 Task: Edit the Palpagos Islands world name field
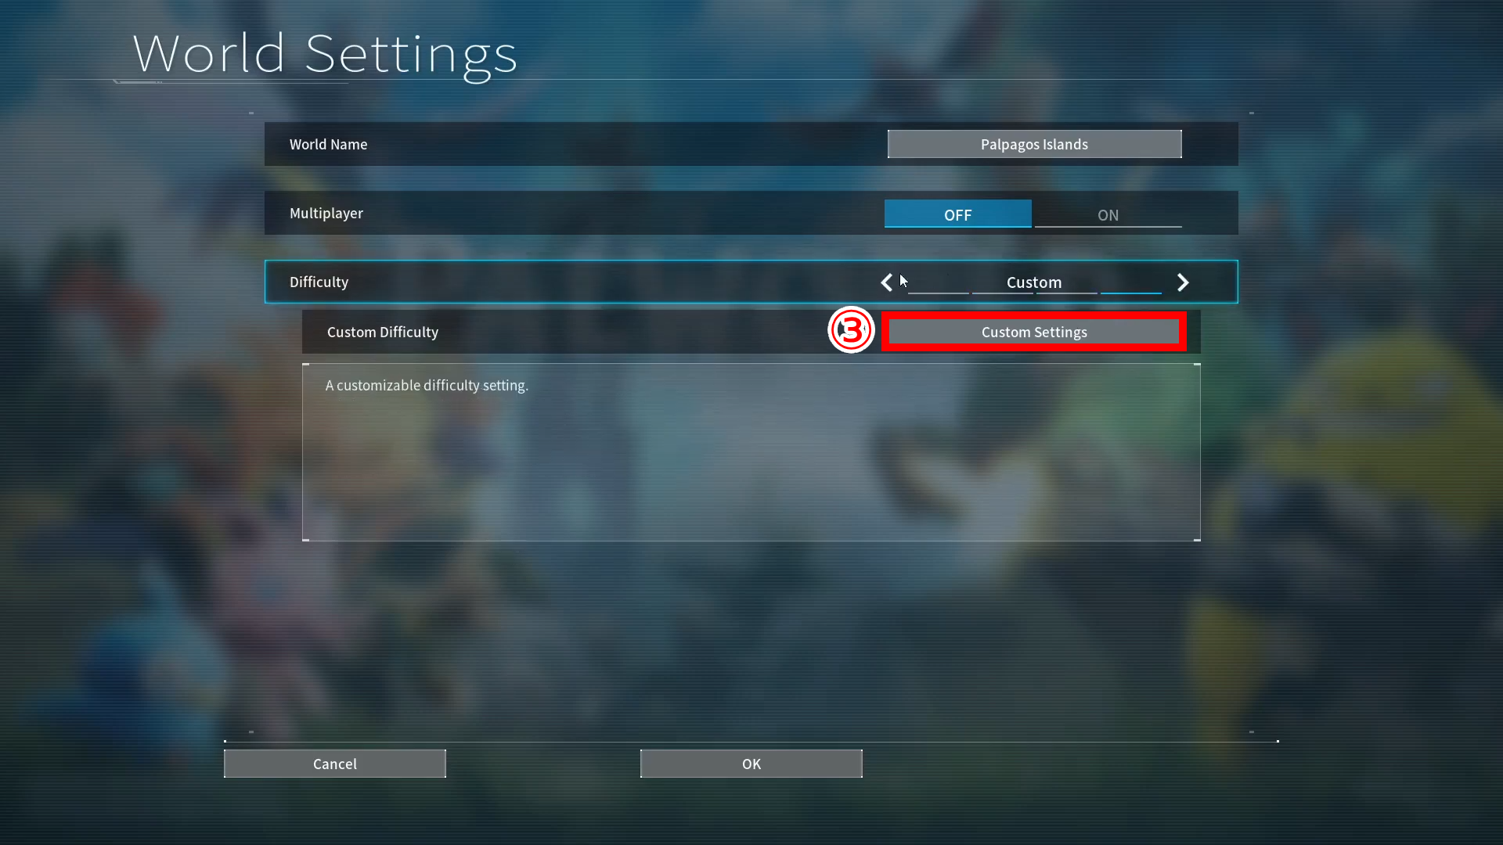point(1034,144)
